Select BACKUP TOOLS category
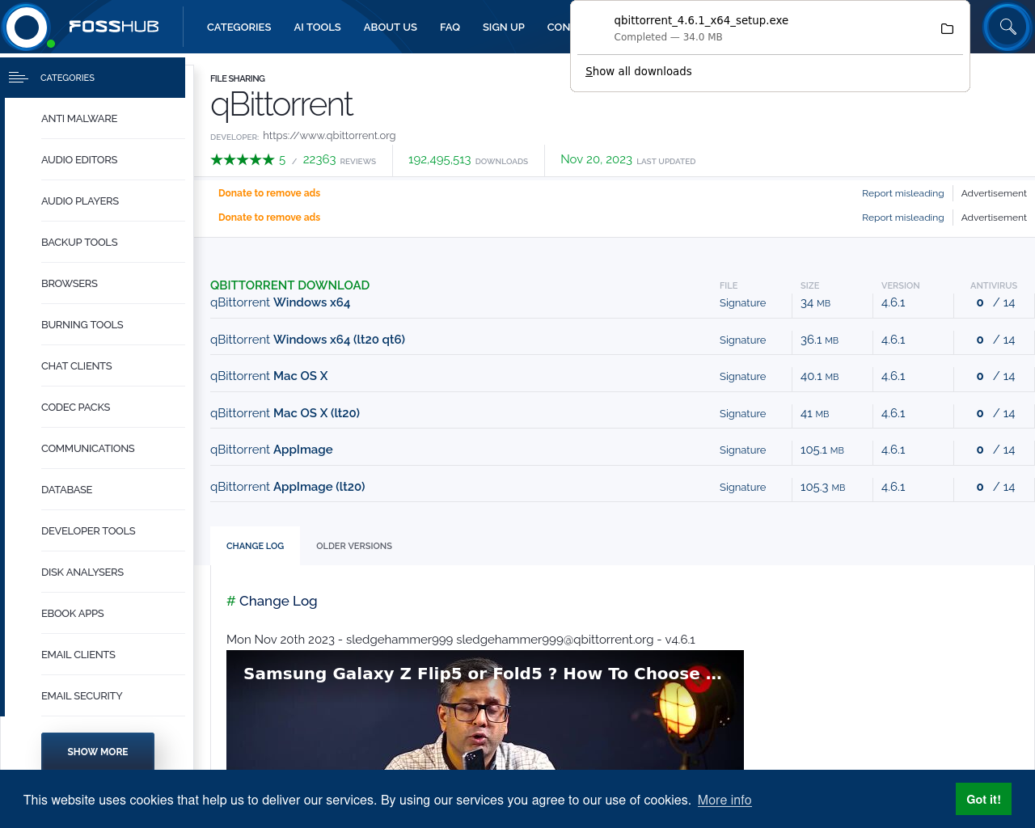1035x828 pixels. 79,242
